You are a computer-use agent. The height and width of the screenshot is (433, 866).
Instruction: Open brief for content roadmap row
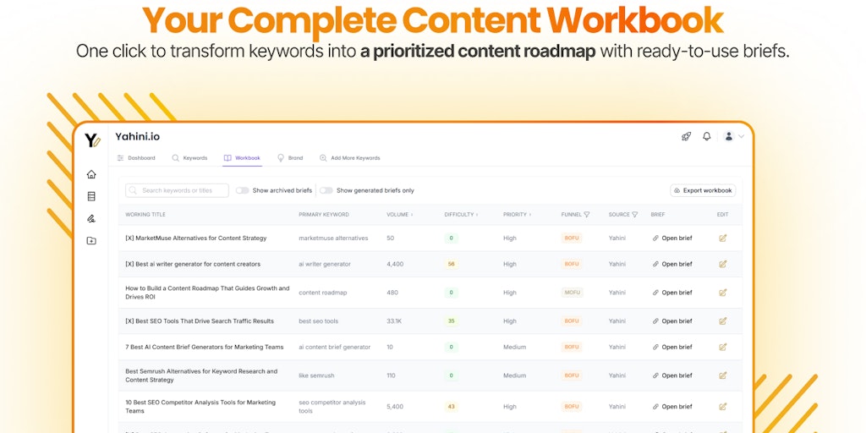click(672, 293)
